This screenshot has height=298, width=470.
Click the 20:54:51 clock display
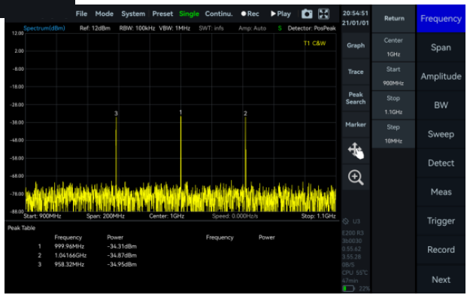click(x=355, y=14)
